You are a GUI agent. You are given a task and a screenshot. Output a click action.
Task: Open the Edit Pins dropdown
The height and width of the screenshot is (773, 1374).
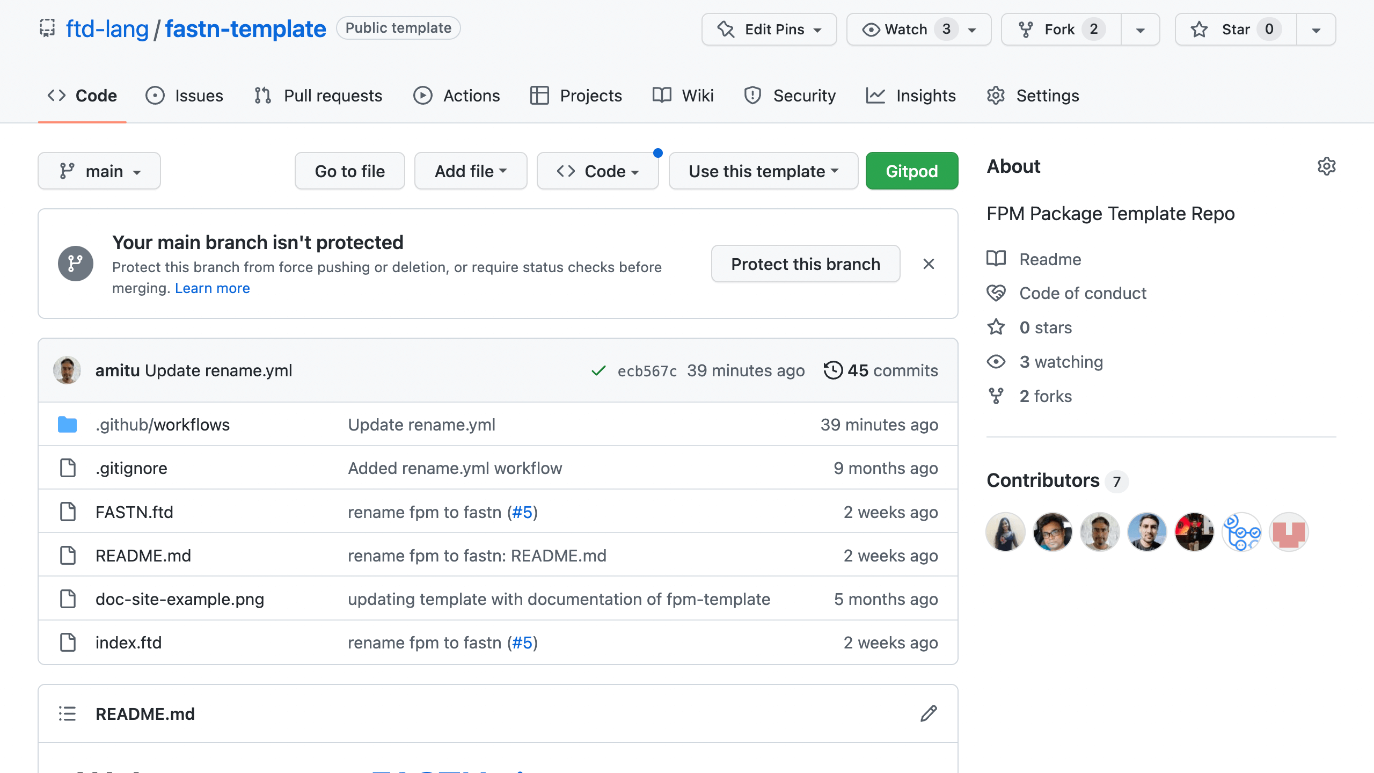click(x=769, y=29)
